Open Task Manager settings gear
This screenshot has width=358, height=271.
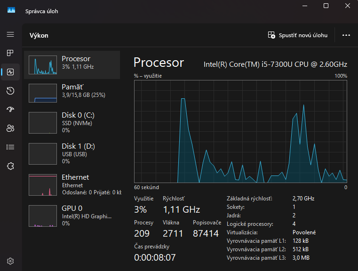[x=10, y=261]
